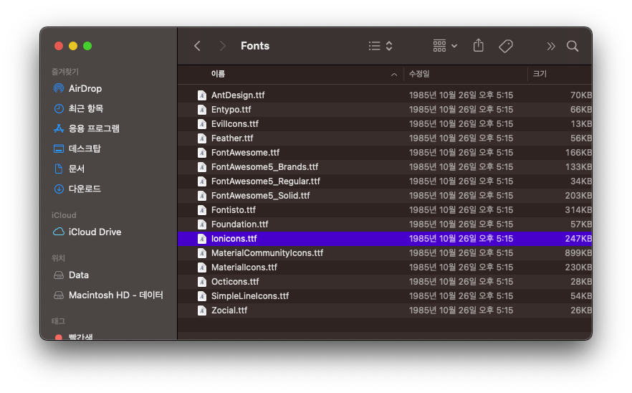The image size is (632, 393).
Task: Click the font file icon of MaterialIcons.ttf
Action: [x=202, y=267]
